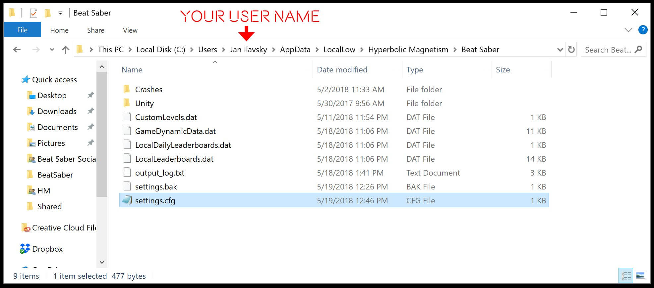Screen dimensions: 654x288
Task: Sort by Name column header
Action: tap(132, 70)
